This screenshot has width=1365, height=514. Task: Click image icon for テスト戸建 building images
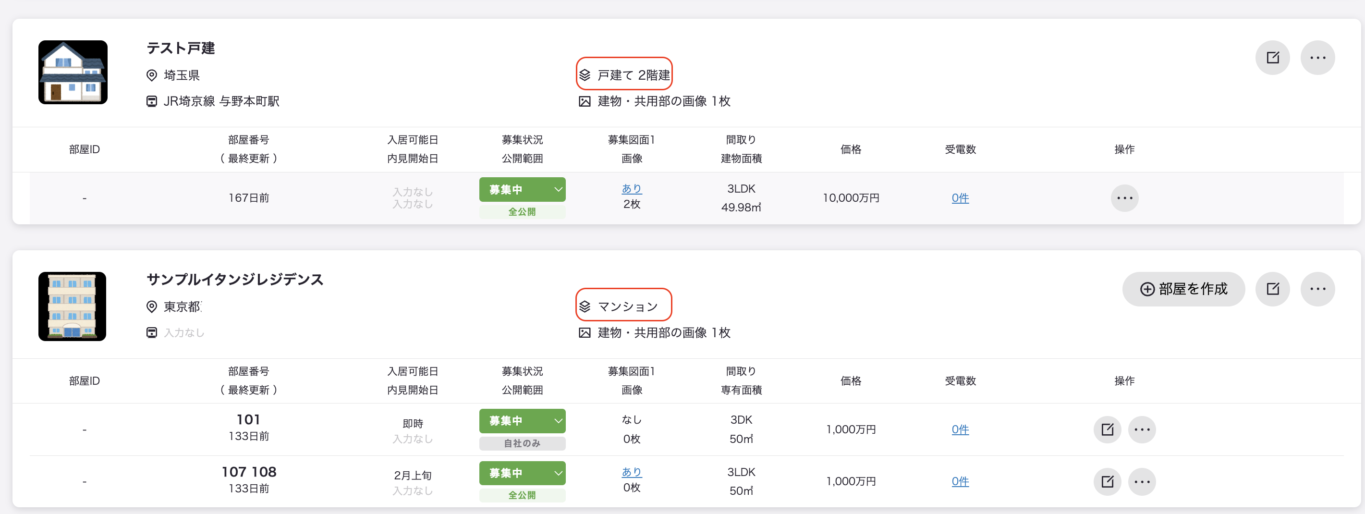(x=585, y=101)
